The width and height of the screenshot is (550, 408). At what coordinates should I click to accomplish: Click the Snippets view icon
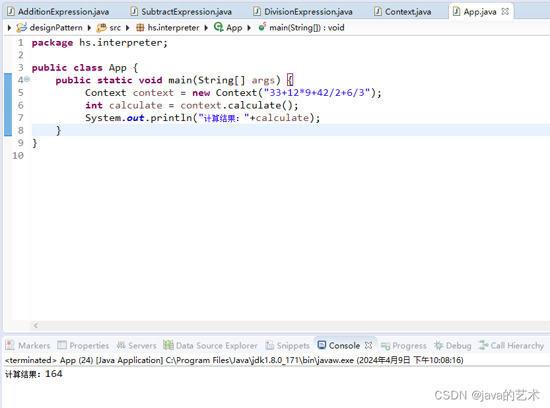(x=270, y=345)
